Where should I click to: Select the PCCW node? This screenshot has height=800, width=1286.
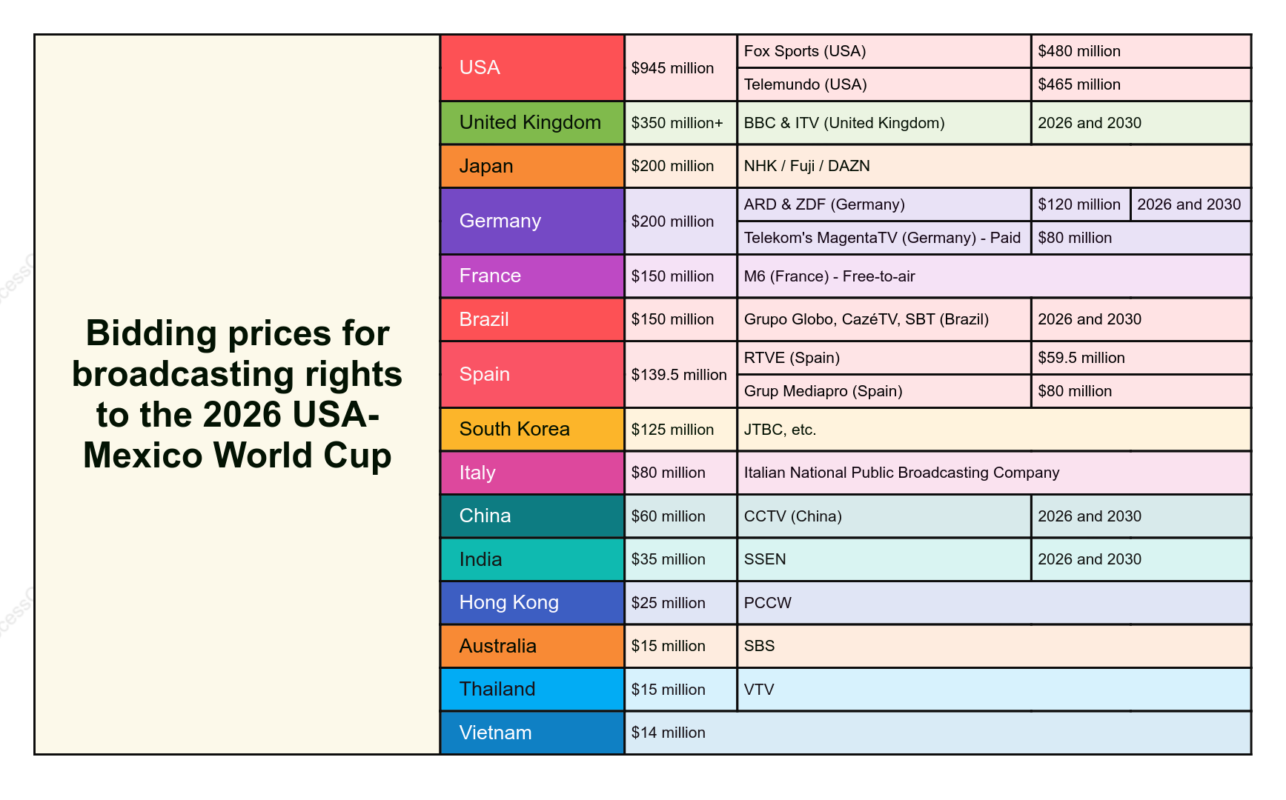[995, 602]
